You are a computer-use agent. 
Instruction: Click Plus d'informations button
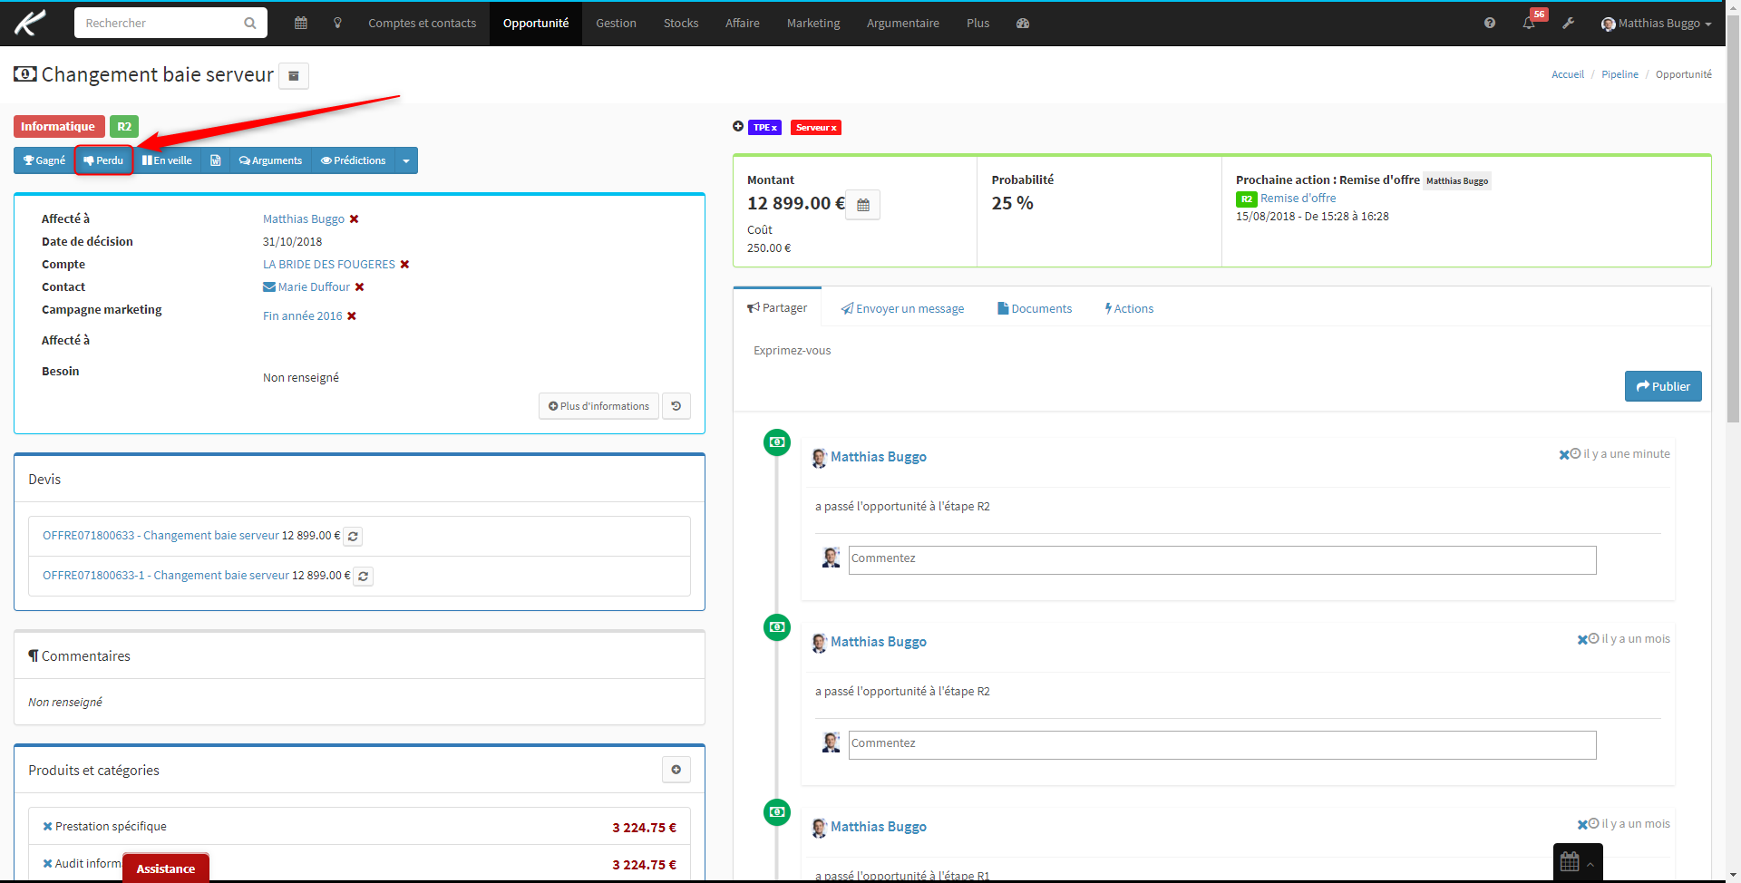(598, 406)
